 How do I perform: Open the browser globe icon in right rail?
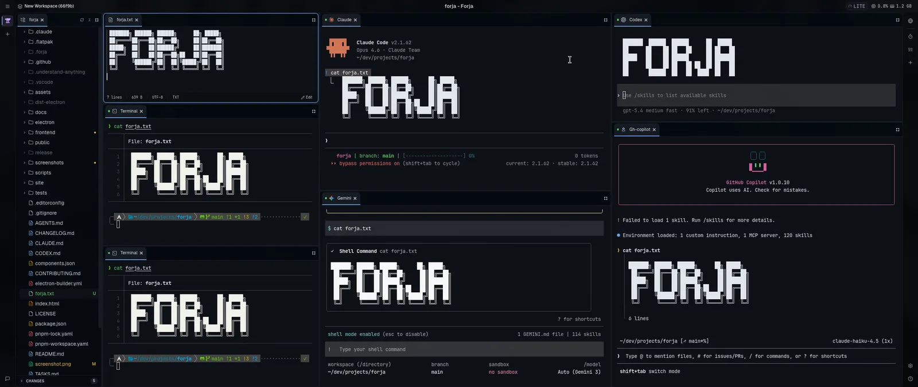tap(911, 21)
